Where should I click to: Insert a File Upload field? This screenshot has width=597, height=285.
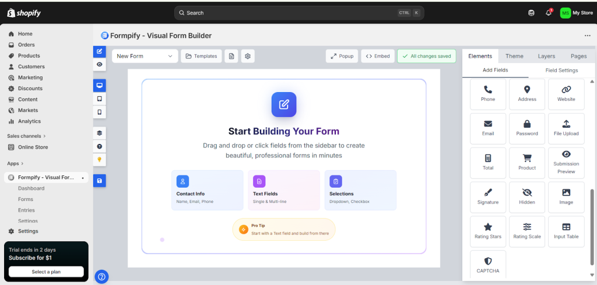click(566, 128)
